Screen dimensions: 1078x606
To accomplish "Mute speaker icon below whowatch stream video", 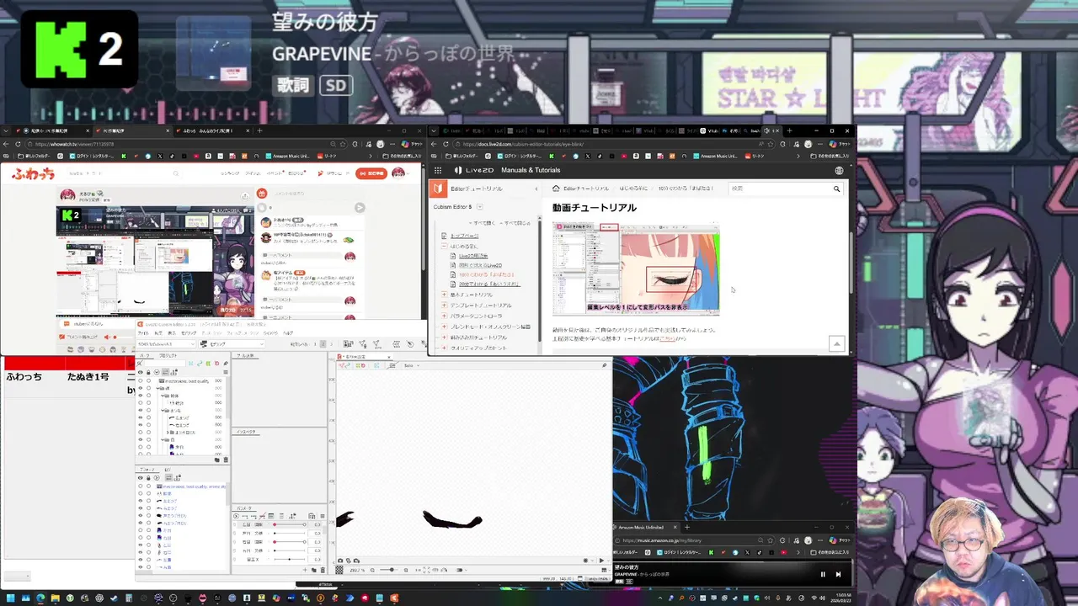I will (x=107, y=337).
